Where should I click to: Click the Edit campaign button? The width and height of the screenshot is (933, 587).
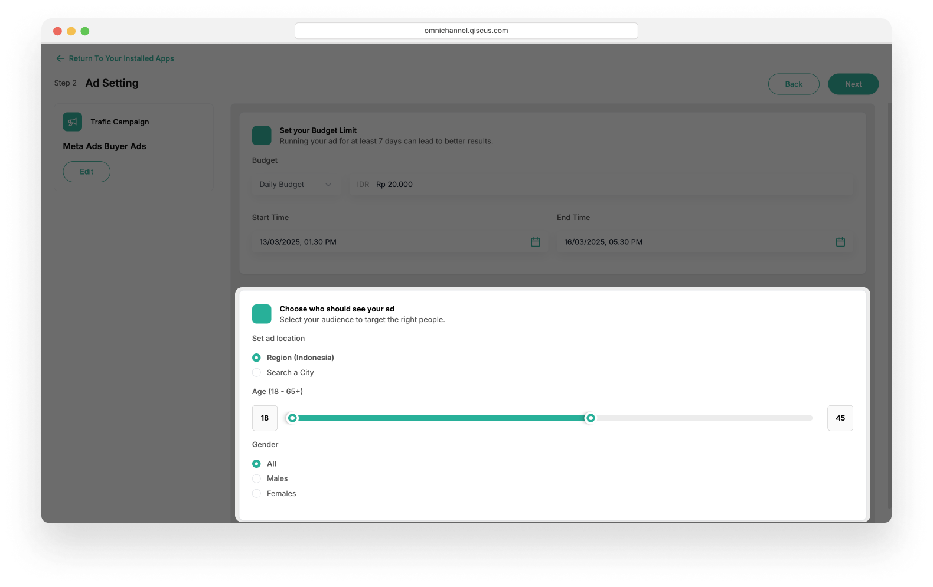pos(87,172)
